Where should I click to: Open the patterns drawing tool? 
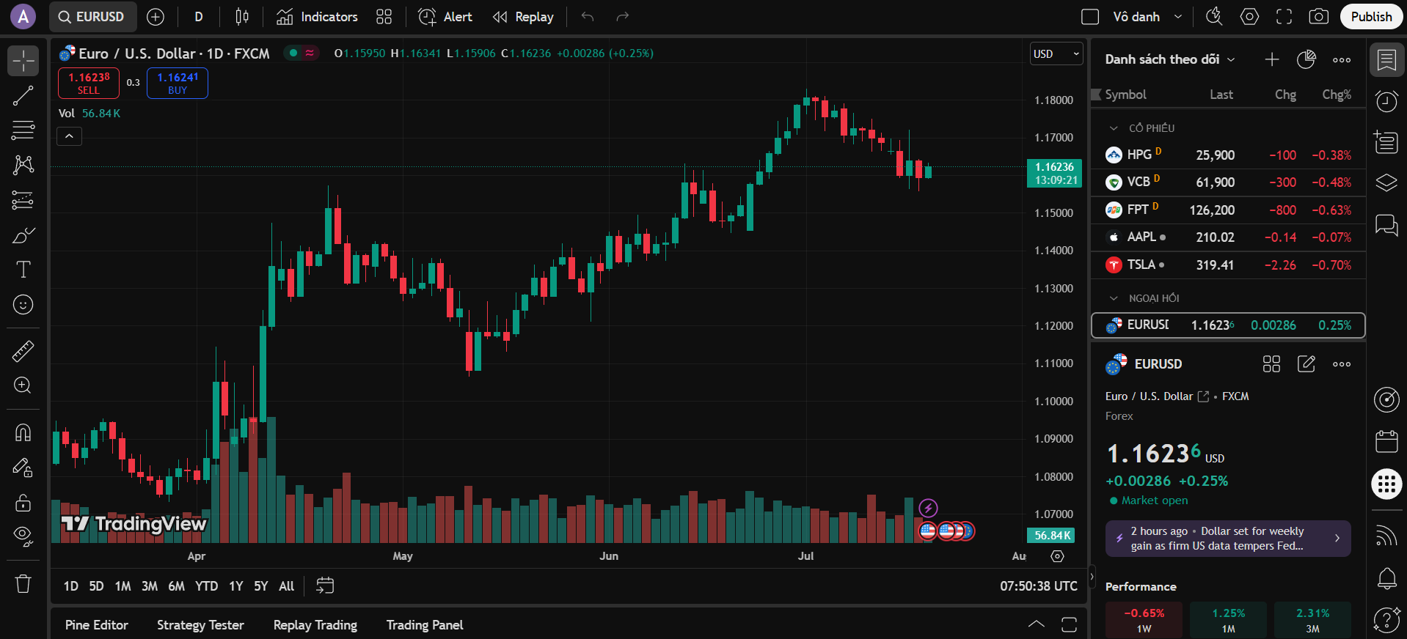pos(23,164)
